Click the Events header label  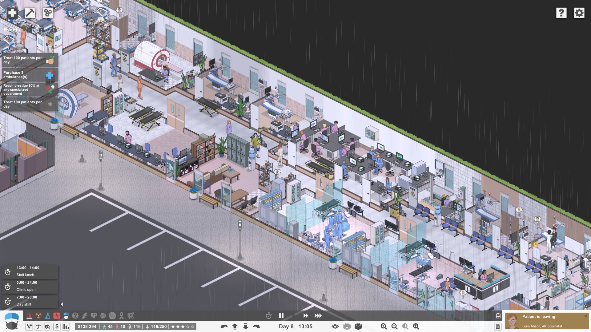pos(12,30)
